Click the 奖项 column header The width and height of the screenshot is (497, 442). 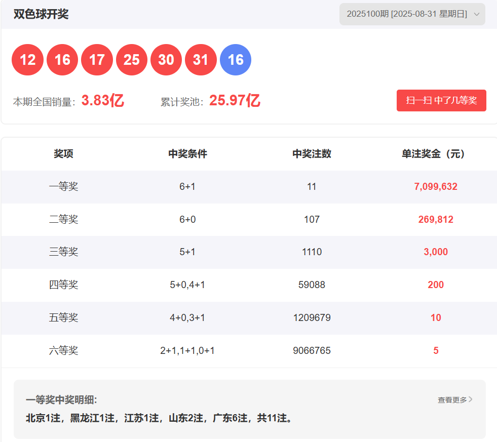tap(63, 154)
